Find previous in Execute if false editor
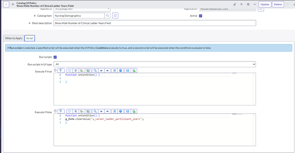This screenshot has height=153, width=295. pos(107,111)
